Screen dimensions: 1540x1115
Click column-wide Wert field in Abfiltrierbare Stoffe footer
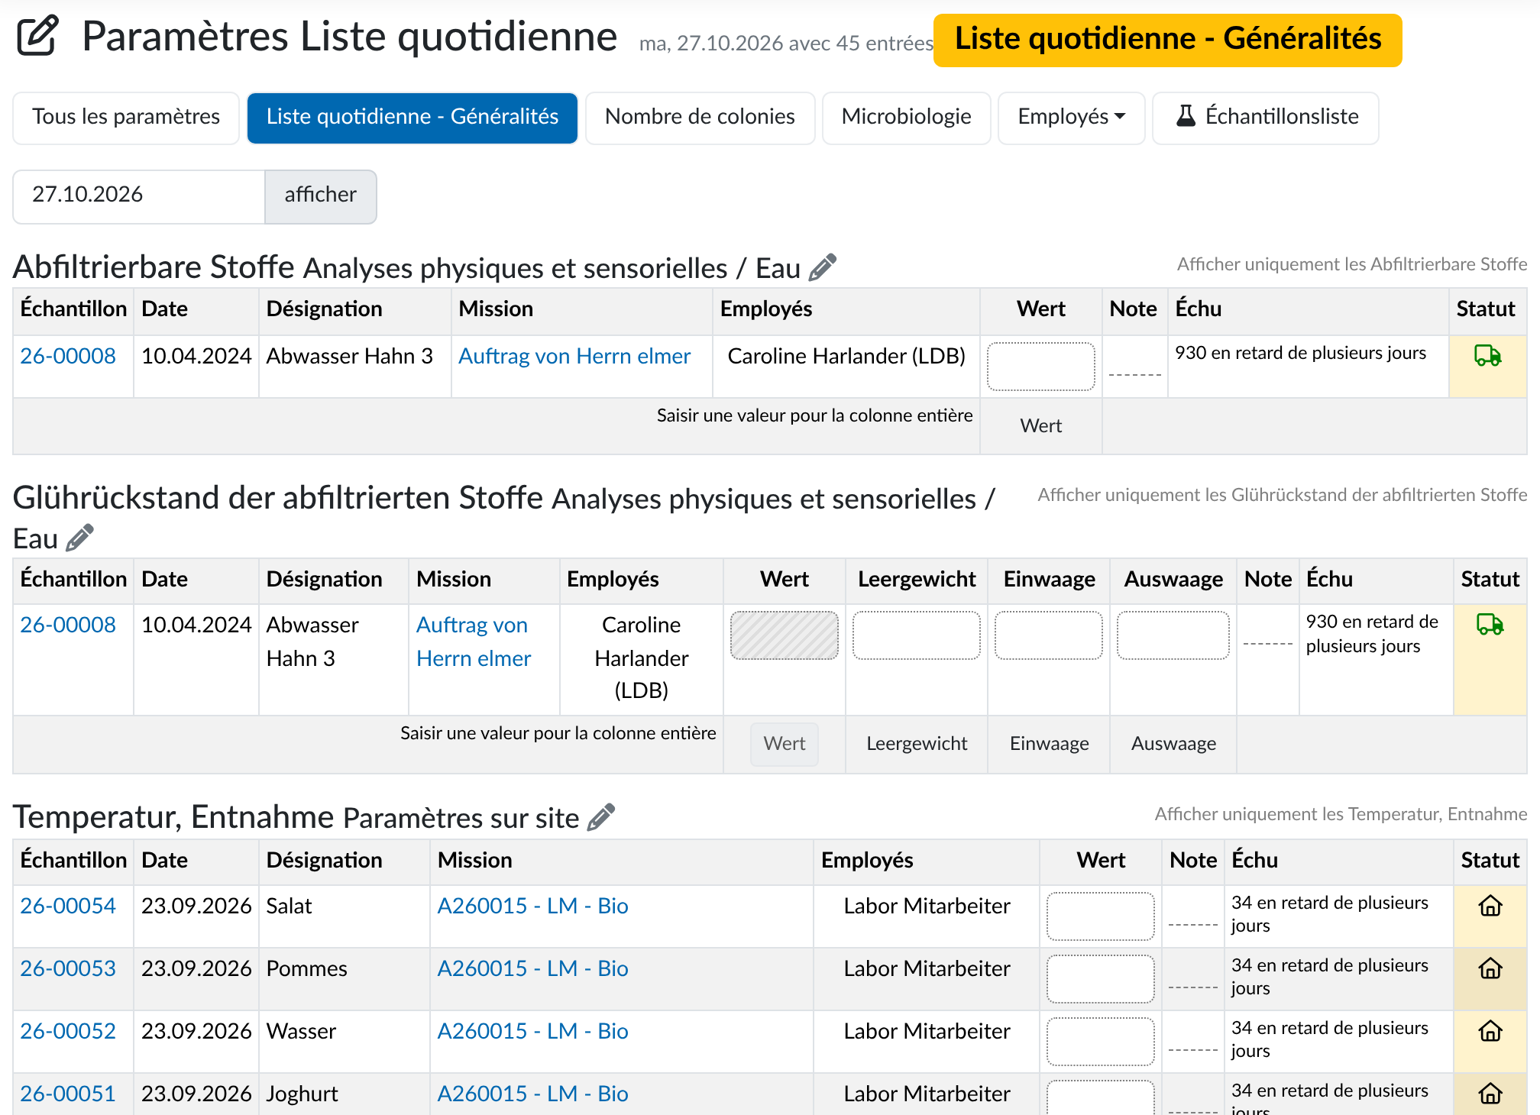coord(1040,425)
